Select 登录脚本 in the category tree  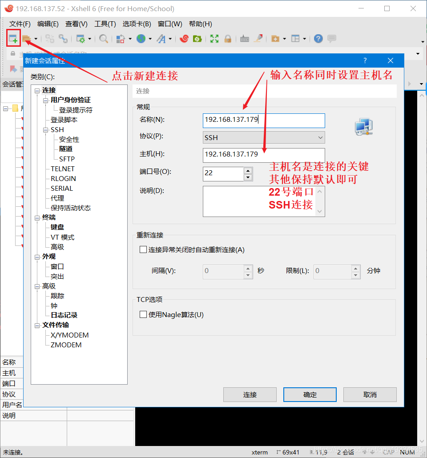coord(64,120)
